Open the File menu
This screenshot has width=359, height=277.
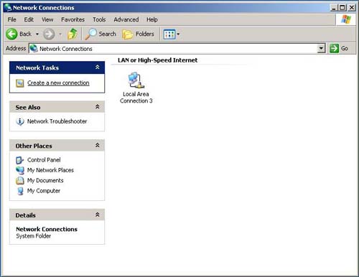click(11, 19)
